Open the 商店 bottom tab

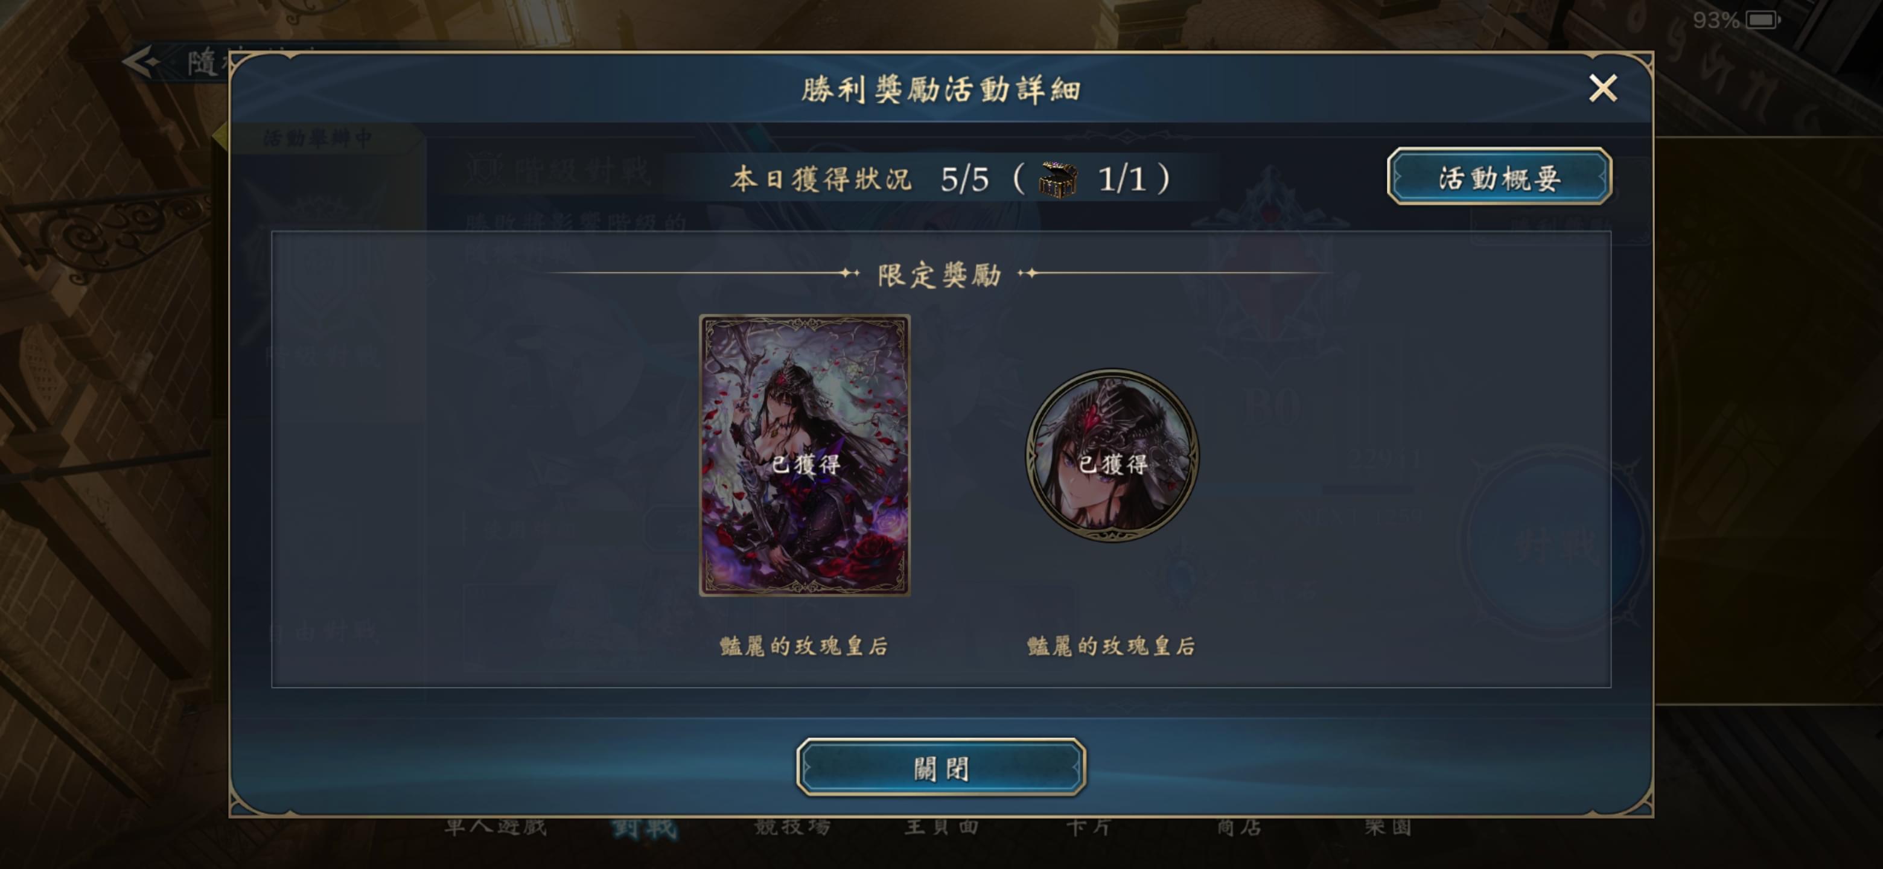[x=1238, y=827]
